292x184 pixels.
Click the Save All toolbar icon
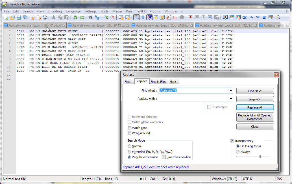[x=25, y=17]
